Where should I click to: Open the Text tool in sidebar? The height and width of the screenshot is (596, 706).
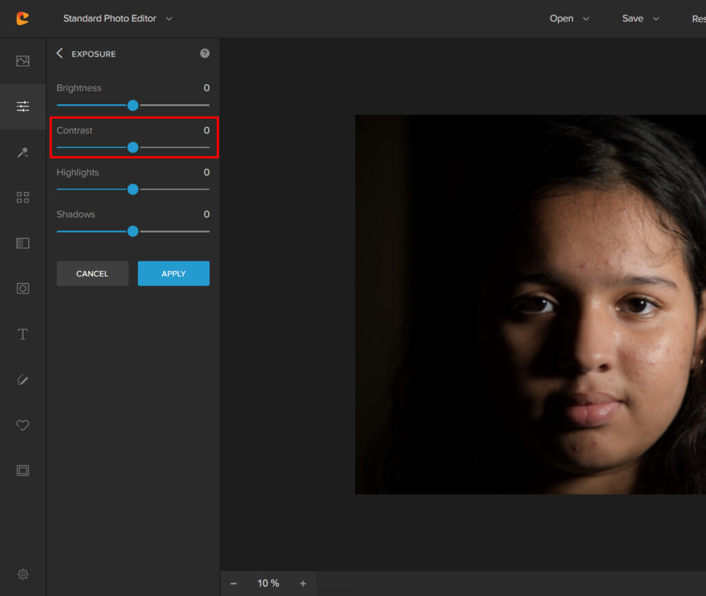point(23,335)
